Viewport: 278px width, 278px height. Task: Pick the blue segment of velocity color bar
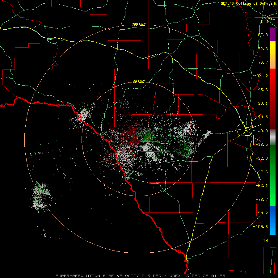(273, 220)
